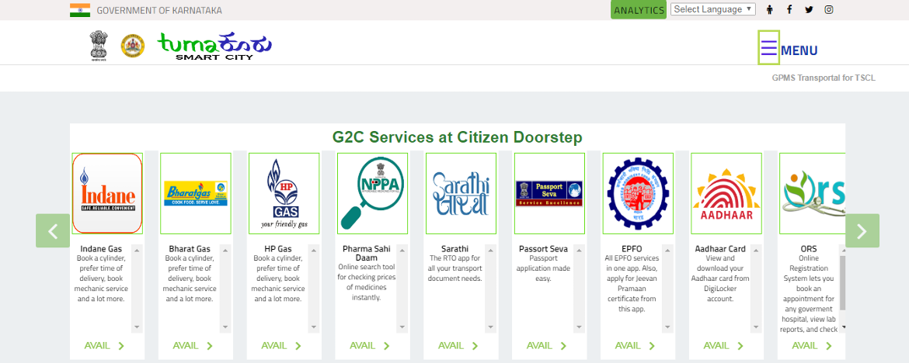The image size is (909, 363).
Task: Click the Facebook icon in top bar
Action: pyautogui.click(x=789, y=9)
